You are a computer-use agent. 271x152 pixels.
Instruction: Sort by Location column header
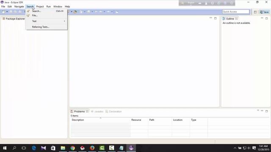[x=181, y=120]
